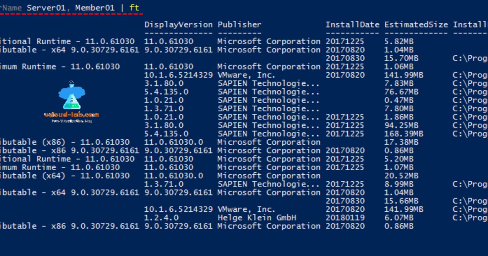Click date 20171225 in the 5.82MB row
This screenshot has height=256, width=488.
(345, 41)
